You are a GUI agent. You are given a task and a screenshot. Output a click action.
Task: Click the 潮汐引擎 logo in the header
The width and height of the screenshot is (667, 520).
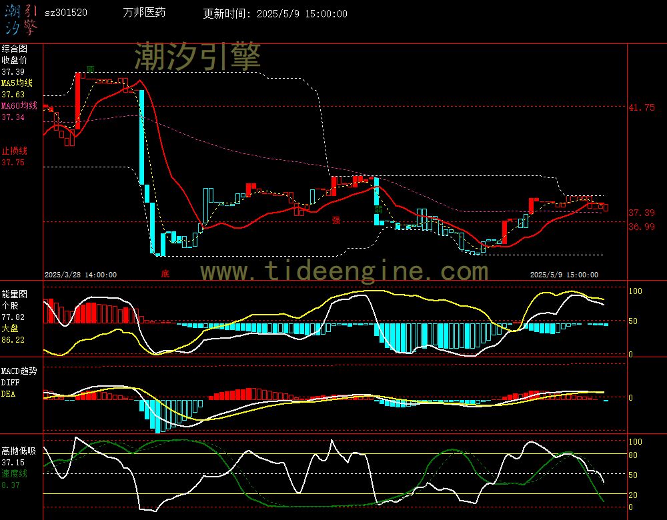21,20
